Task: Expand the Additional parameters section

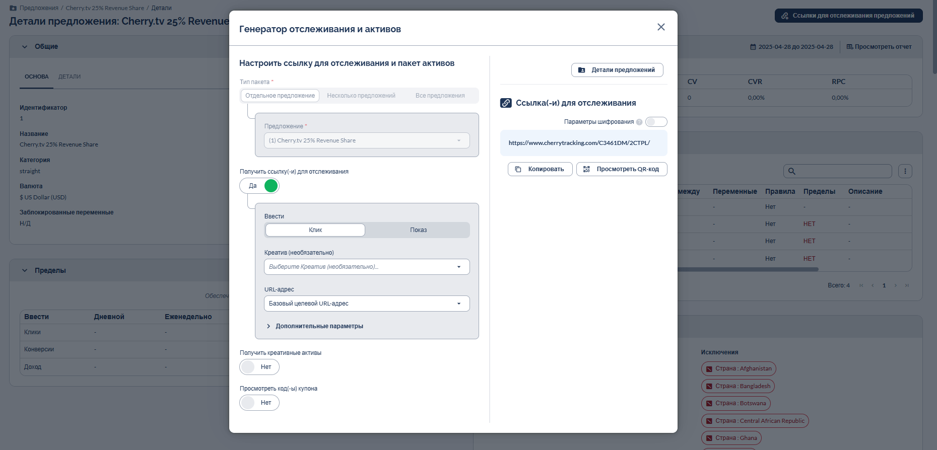Action: pyautogui.click(x=315, y=326)
